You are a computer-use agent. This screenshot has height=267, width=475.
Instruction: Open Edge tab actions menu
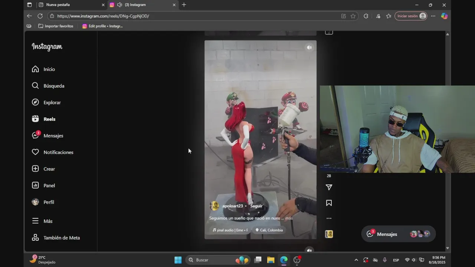(29, 5)
